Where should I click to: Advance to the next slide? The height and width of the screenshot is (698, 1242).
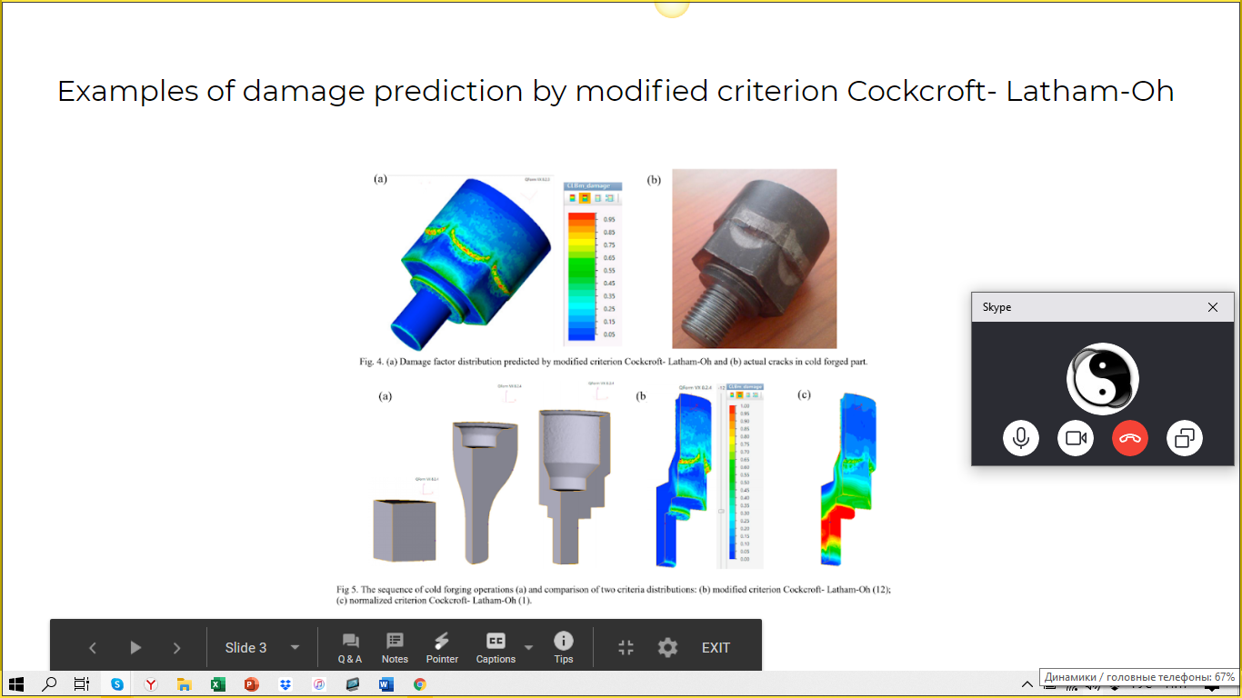pyautogui.click(x=176, y=648)
